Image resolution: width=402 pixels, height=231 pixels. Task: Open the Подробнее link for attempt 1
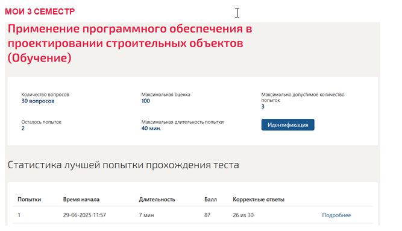(336, 215)
